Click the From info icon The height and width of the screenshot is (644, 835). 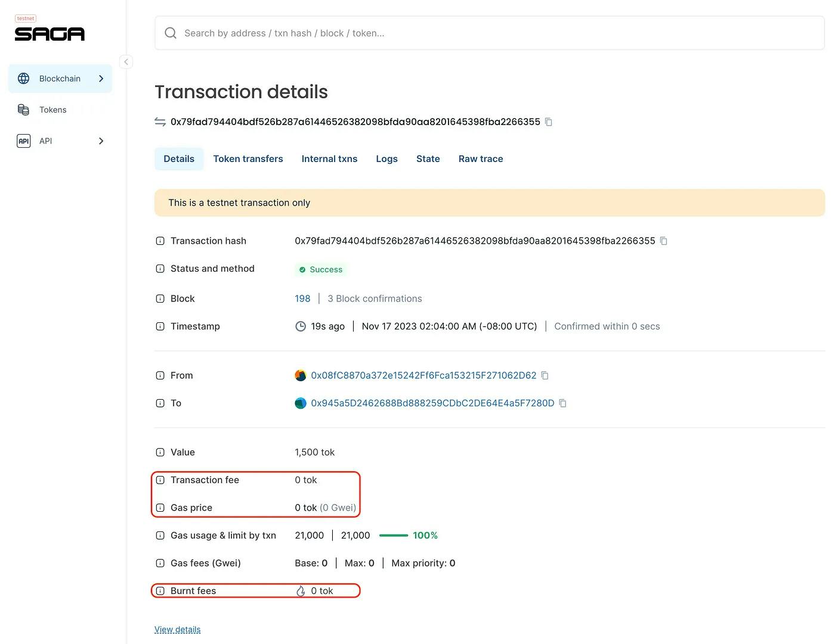(x=160, y=375)
